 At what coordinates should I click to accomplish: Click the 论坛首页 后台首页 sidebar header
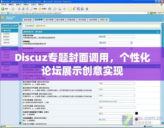[x=10, y=26]
